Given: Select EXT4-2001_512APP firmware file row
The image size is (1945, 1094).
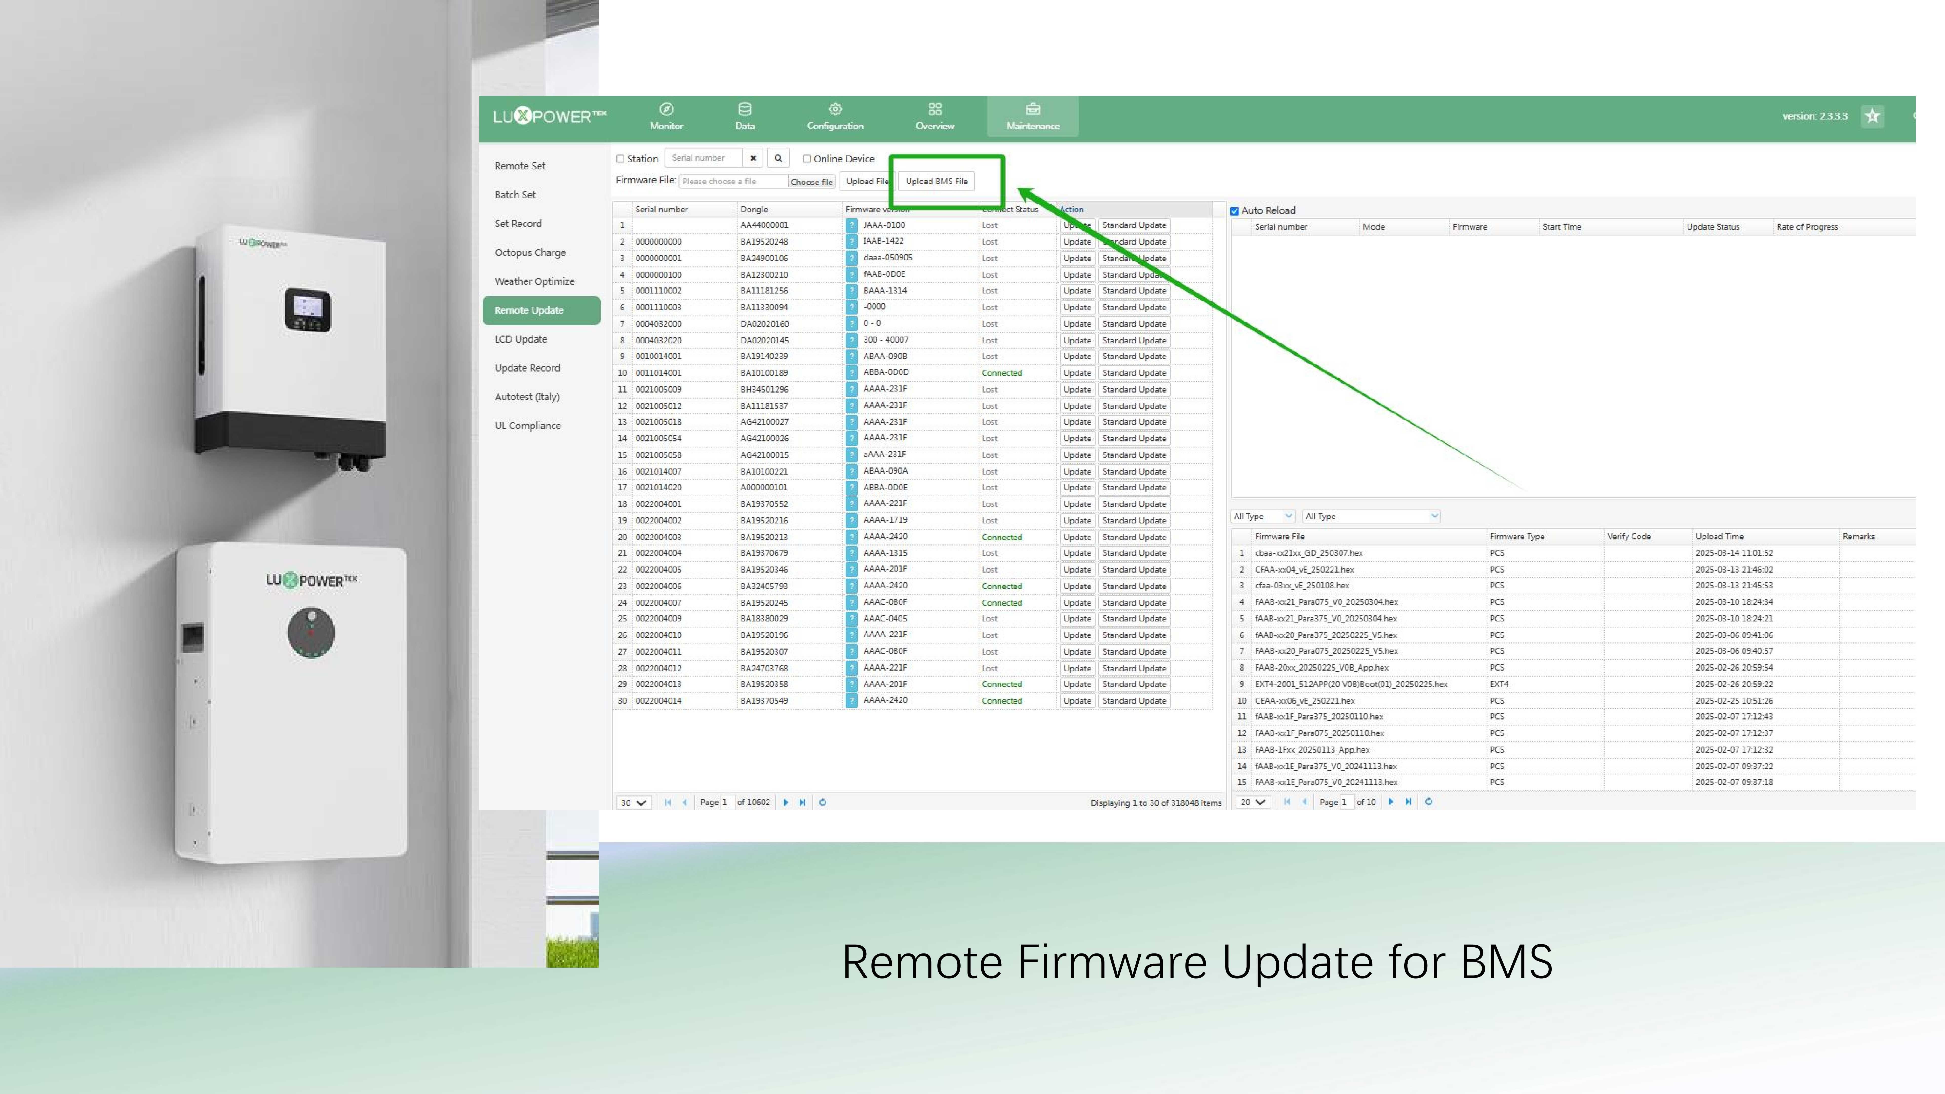Looking at the screenshot, I should tap(1573, 684).
